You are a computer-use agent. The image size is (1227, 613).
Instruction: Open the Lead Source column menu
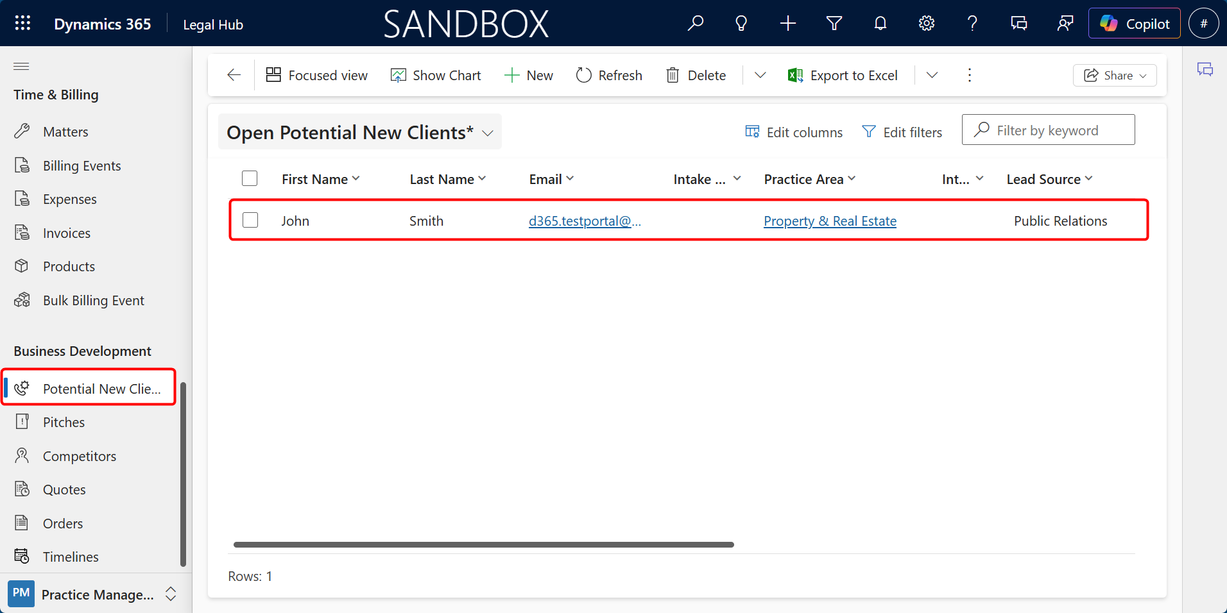pos(1050,179)
